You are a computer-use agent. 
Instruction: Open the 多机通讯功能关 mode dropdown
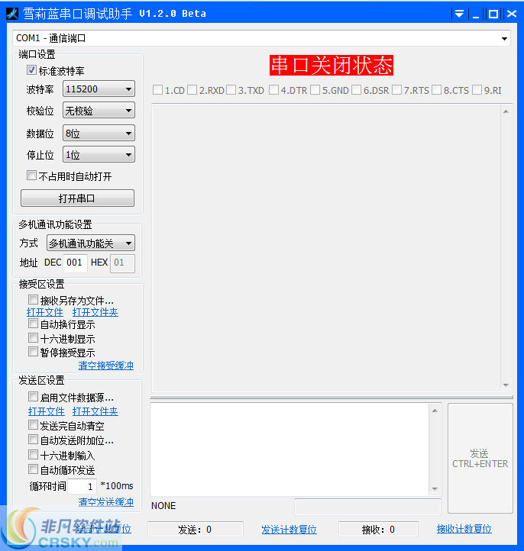pyautogui.click(x=91, y=243)
